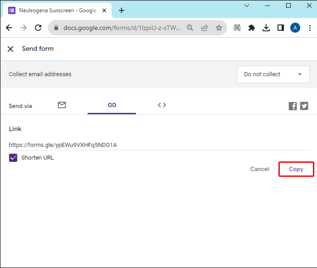This screenshot has height=268, width=317.
Task: Click the forms.gle link text field
Action: [159, 145]
